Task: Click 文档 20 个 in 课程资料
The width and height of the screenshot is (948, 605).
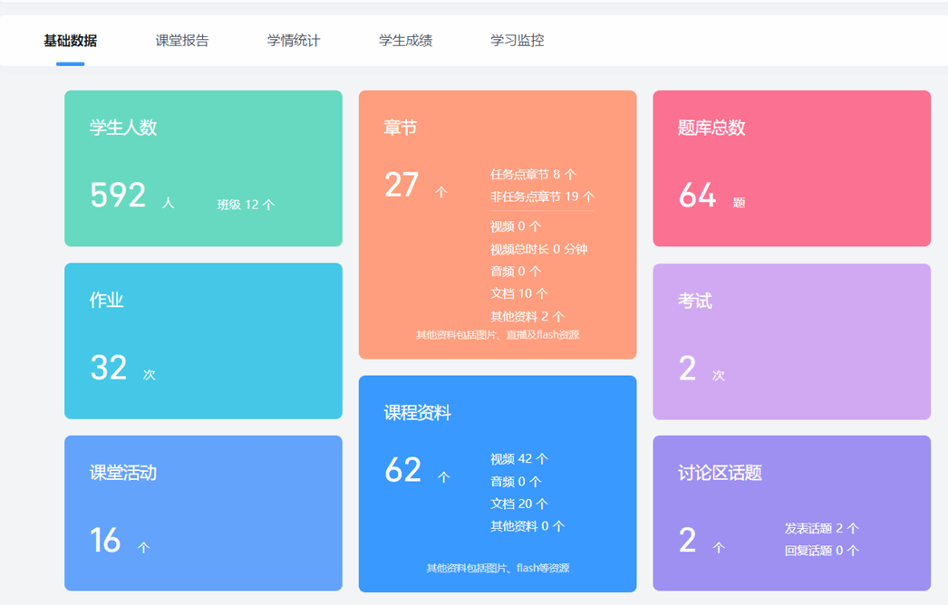Action: point(519,504)
